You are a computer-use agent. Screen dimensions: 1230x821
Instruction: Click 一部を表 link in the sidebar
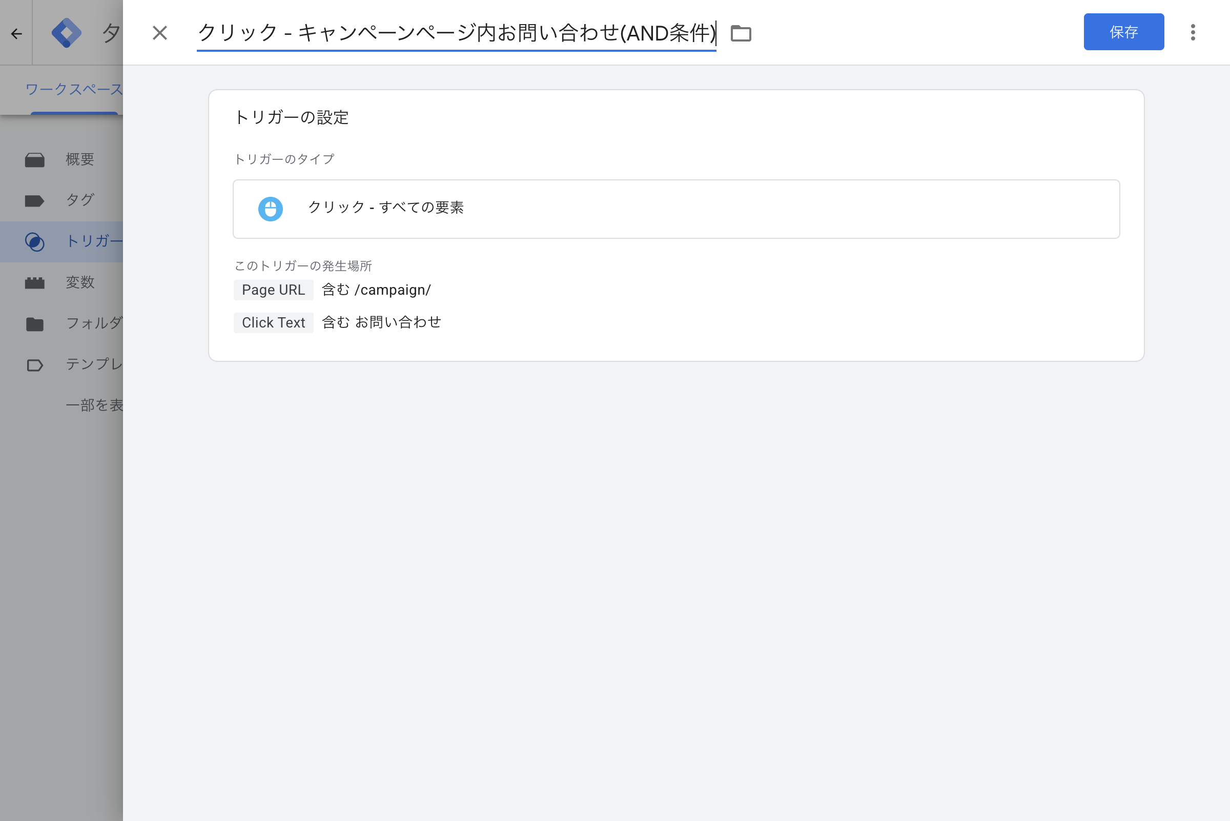pos(94,405)
